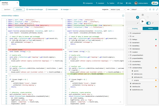Open definition.d.ts file
The width and height of the screenshot is (159, 106).
pos(143,74)
